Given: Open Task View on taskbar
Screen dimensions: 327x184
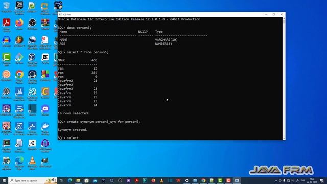Looking at the screenshot, I should pos(61,180).
